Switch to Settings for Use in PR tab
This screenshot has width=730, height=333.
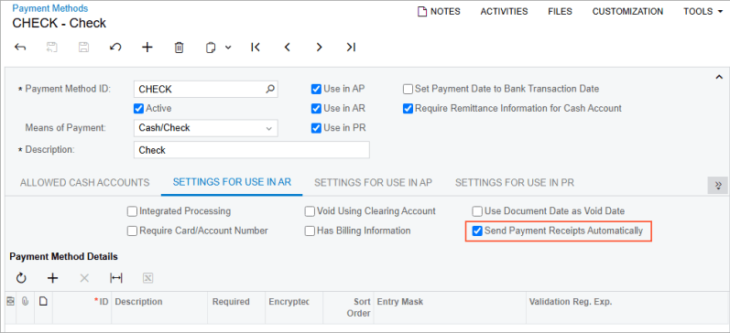pos(515,183)
